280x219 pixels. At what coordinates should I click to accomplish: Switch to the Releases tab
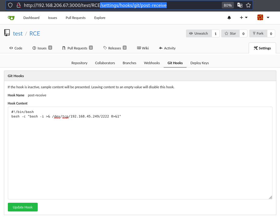pyautogui.click(x=115, y=48)
